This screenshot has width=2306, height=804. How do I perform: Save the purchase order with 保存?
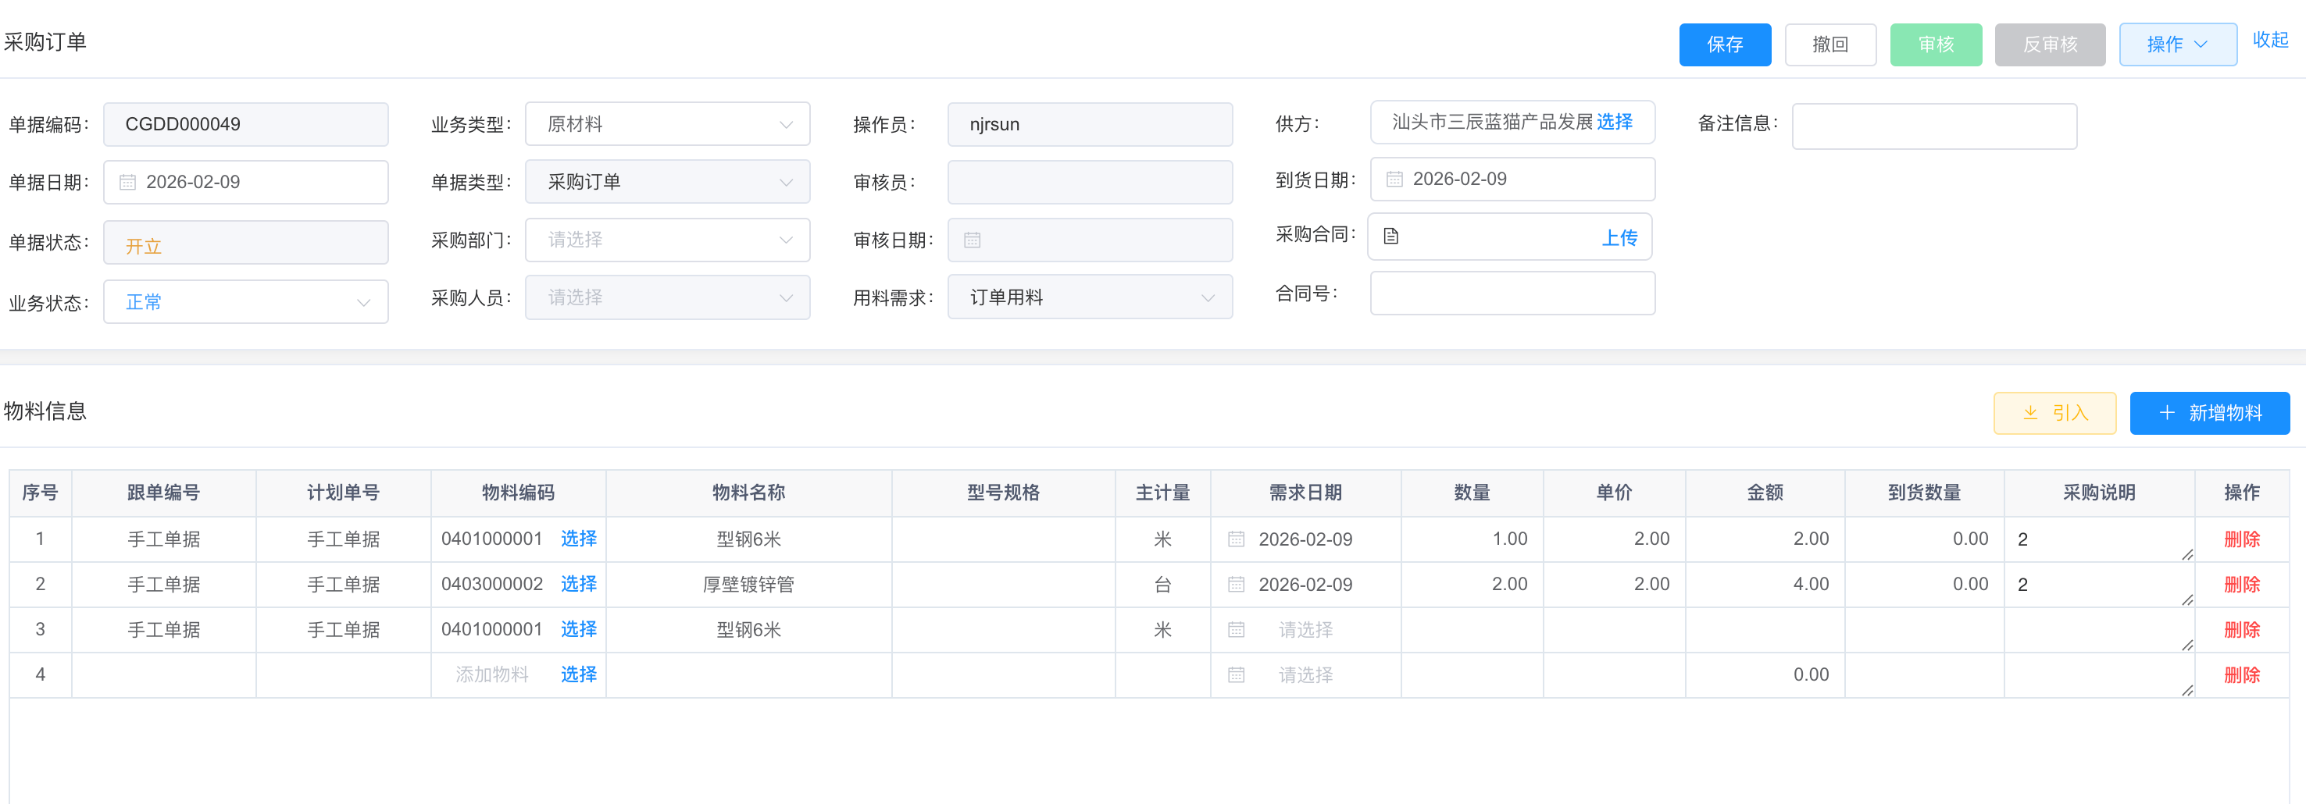tap(1724, 44)
